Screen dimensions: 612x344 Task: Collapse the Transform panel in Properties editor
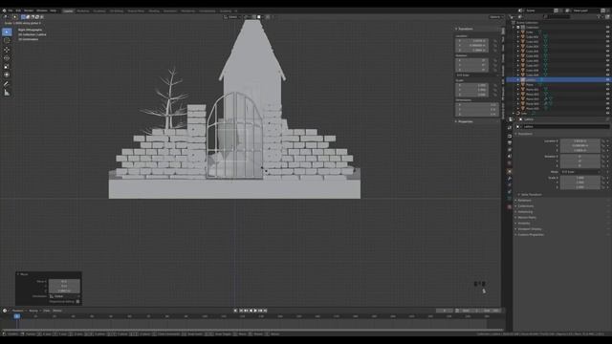pos(525,134)
